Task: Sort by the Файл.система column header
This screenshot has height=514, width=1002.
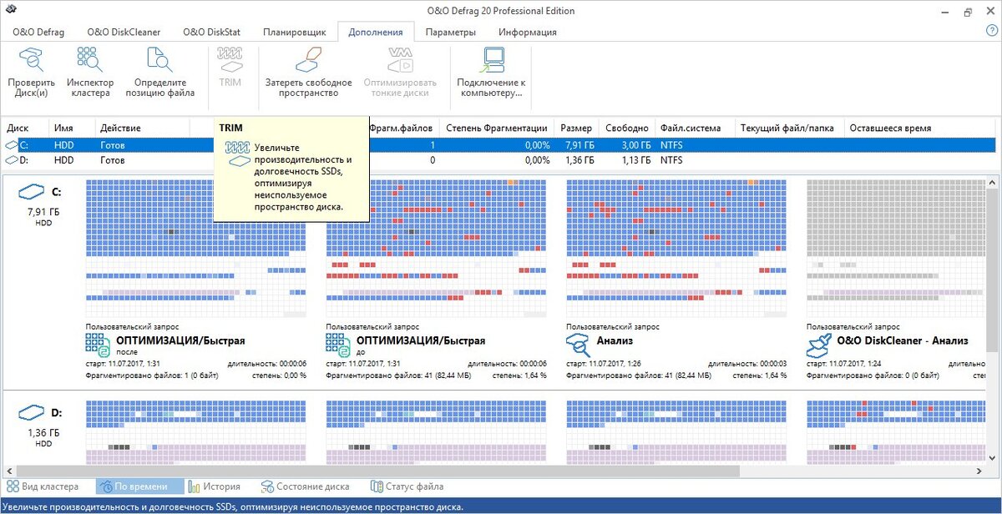Action: click(x=694, y=128)
